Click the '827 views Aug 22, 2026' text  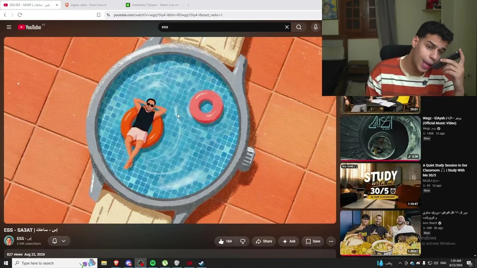pyautogui.click(x=26, y=254)
